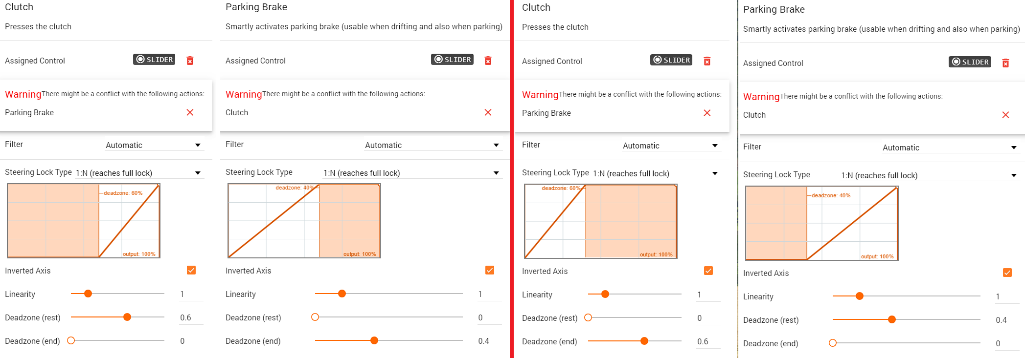Click SLIDER badge in second panel Parking Brake
The height and width of the screenshot is (358, 1025).
452,59
